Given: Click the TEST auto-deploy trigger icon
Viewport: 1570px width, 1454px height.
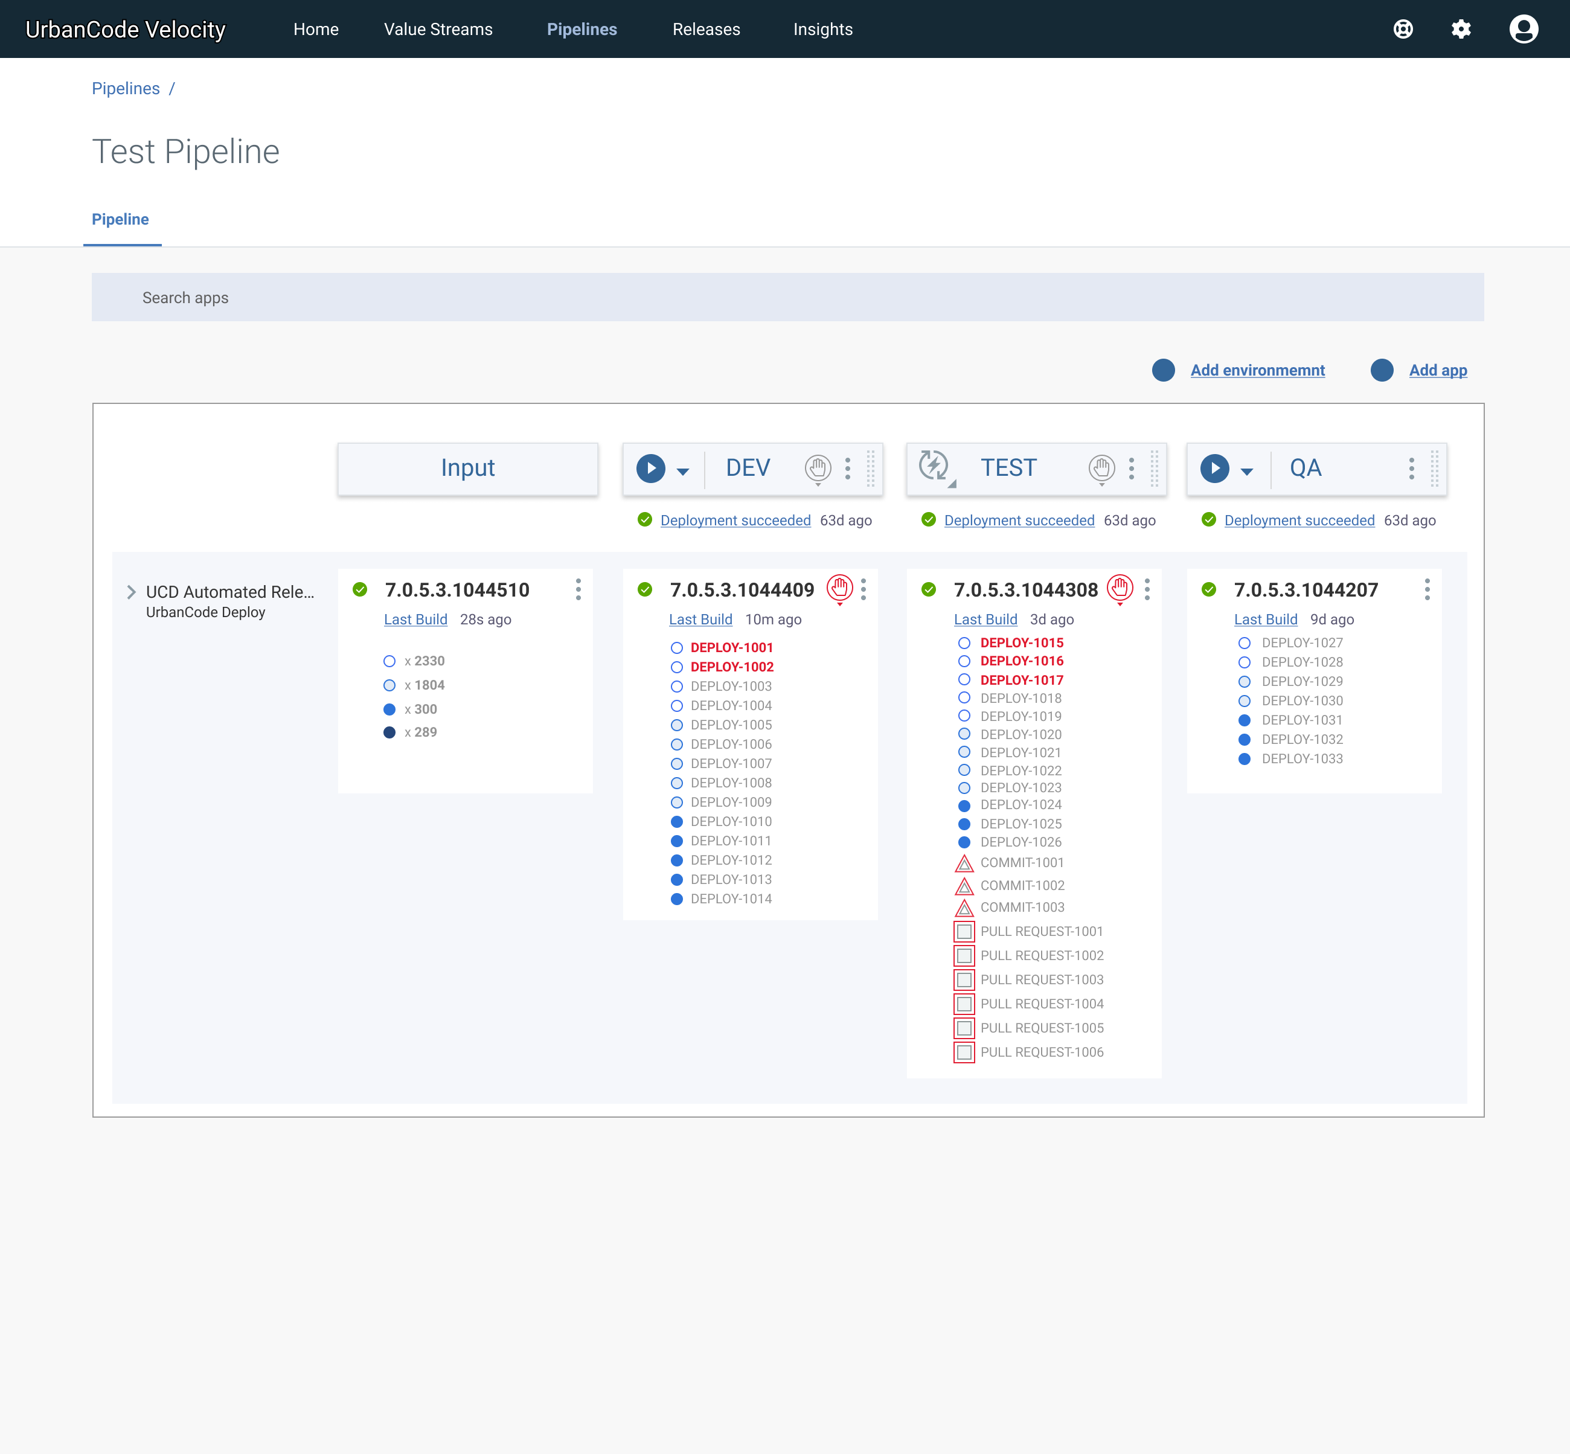Looking at the screenshot, I should click(934, 466).
